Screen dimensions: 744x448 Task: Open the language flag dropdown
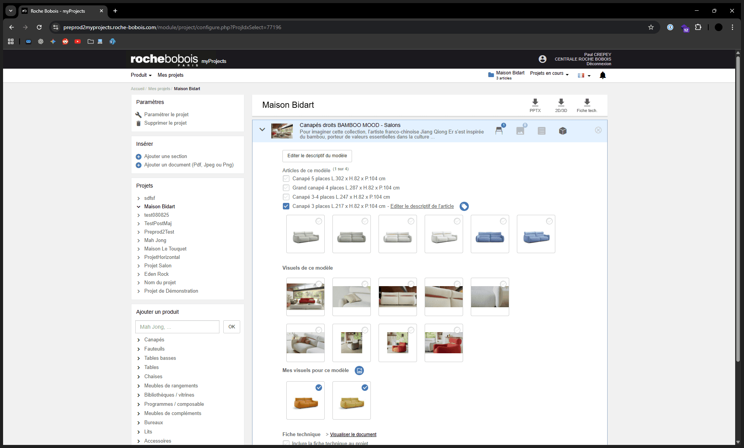tap(584, 76)
